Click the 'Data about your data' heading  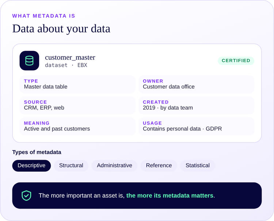[61, 28]
